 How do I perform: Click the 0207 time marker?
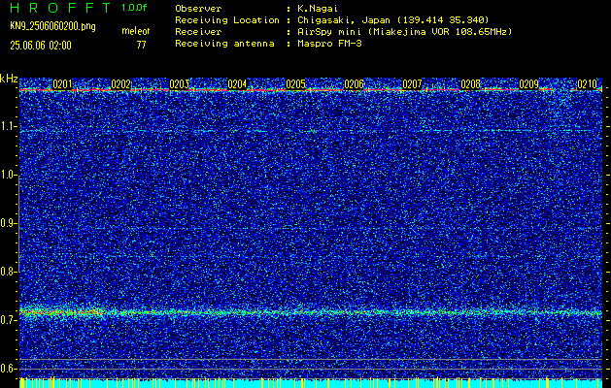(412, 84)
